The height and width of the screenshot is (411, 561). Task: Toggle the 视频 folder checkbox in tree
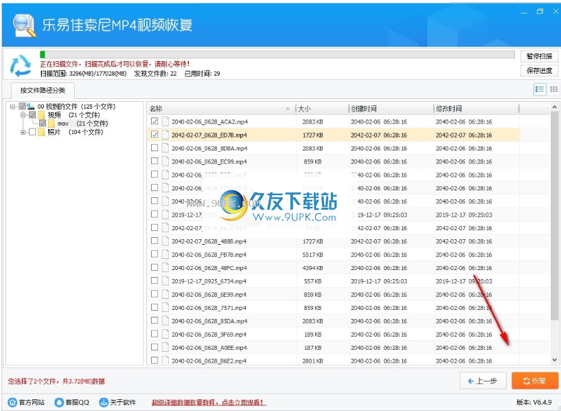click(x=32, y=115)
